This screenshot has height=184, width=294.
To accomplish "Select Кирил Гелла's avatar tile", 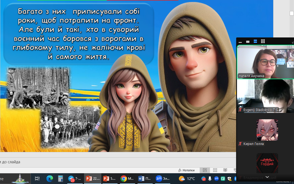I will point(267,130).
